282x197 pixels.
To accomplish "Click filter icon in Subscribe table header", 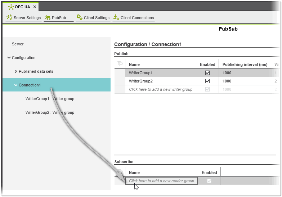I will (x=120, y=172).
